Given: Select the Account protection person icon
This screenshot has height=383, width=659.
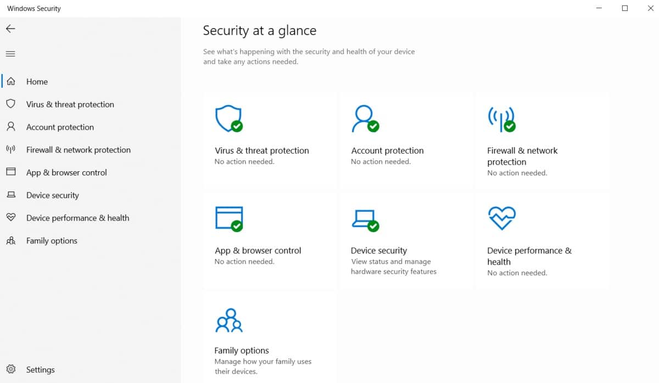Looking at the screenshot, I should coord(365,118).
